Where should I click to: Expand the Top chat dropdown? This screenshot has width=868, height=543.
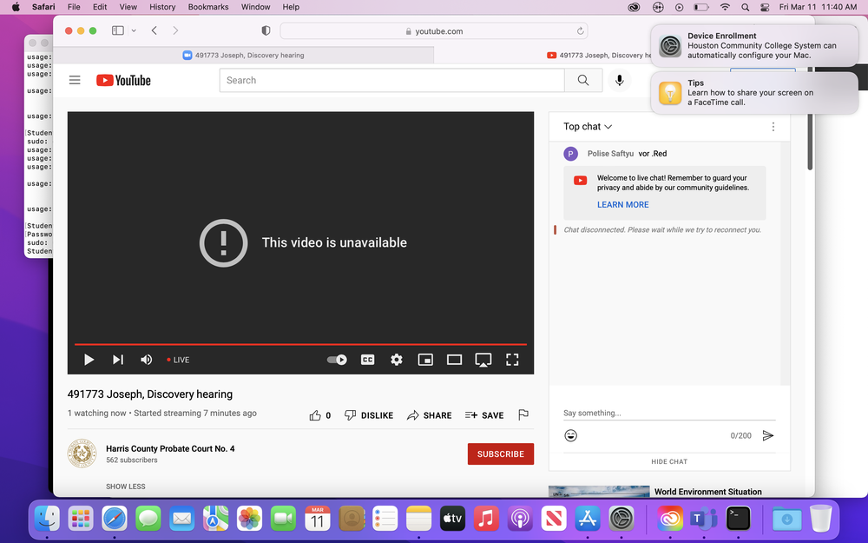(x=588, y=127)
